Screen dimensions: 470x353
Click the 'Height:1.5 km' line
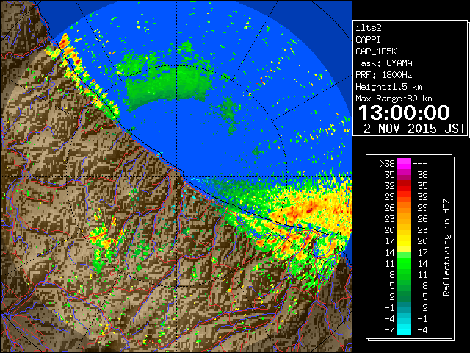click(x=388, y=87)
